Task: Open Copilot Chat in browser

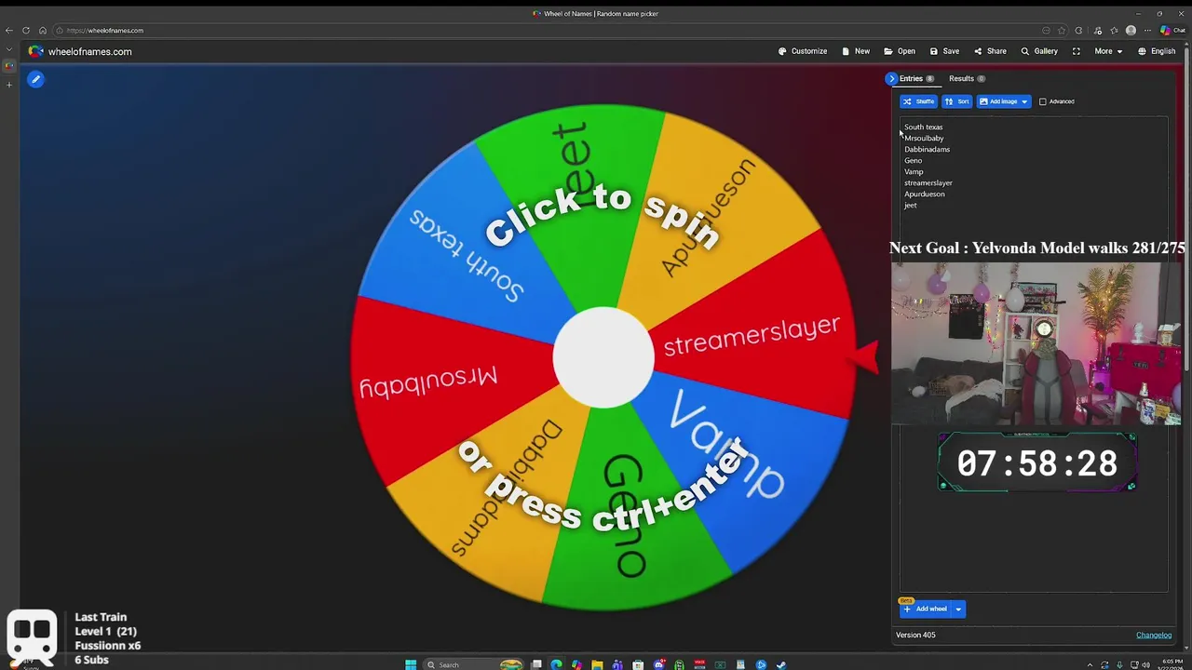Action: click(1172, 30)
